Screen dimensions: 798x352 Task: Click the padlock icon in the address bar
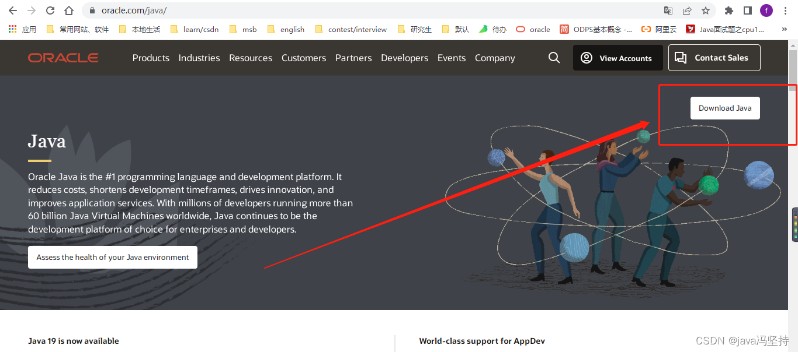coord(92,10)
